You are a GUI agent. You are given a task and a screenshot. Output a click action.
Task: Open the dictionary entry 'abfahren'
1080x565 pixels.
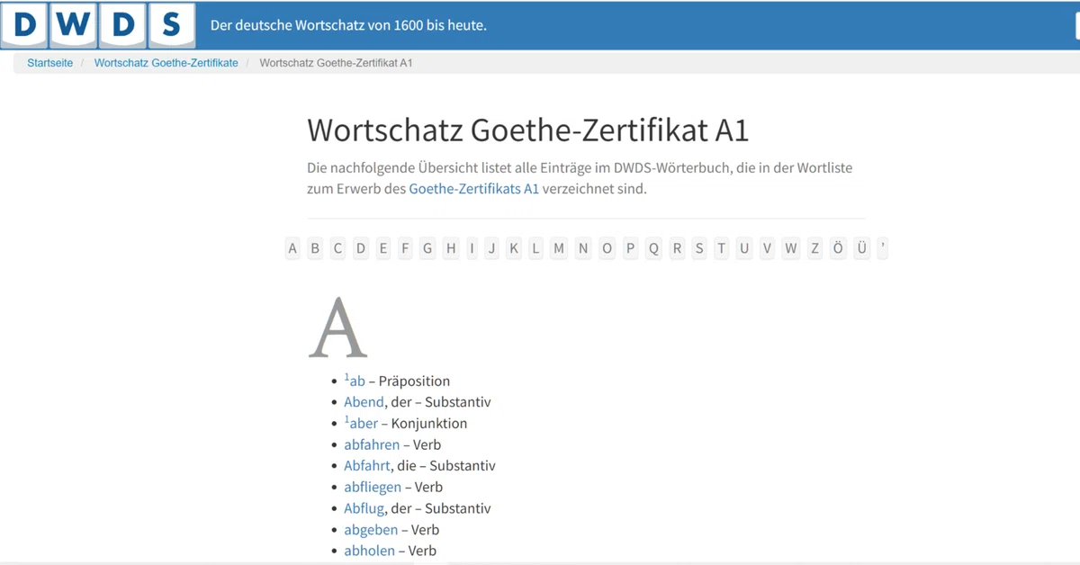pos(372,444)
